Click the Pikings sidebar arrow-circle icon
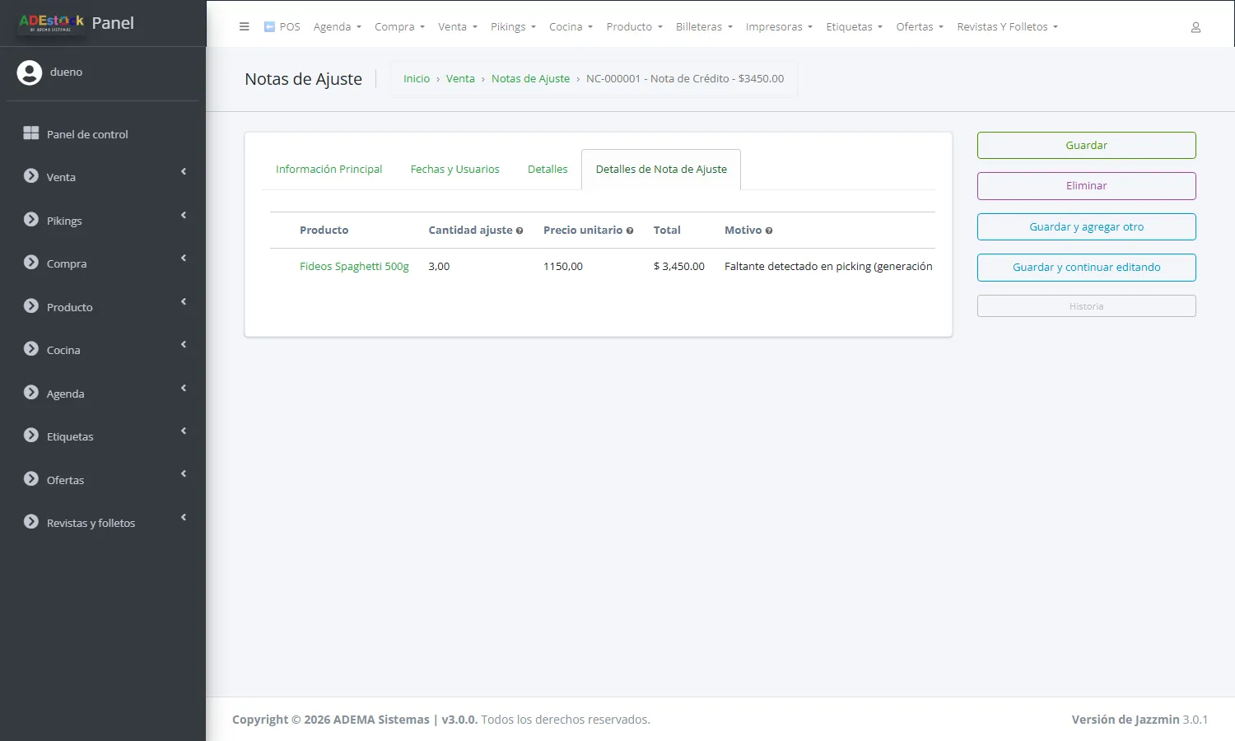Viewport: 1235px width, 741px height. tap(31, 220)
